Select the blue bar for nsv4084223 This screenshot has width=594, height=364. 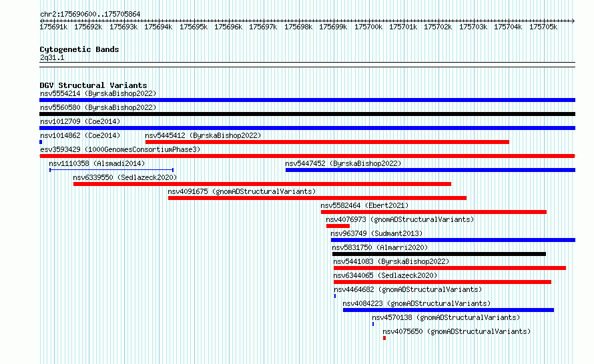pos(449,310)
